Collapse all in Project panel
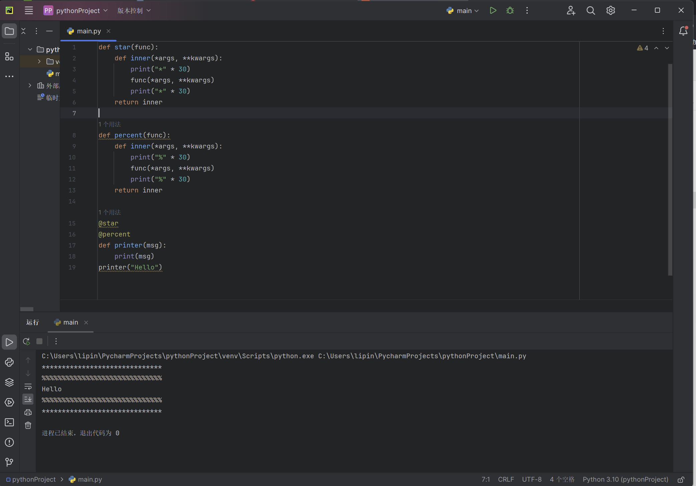696x486 pixels. tap(23, 31)
